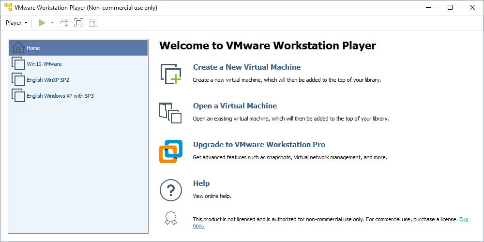Click the VMware title bar application icon
484x242 pixels.
(x=8, y=7)
